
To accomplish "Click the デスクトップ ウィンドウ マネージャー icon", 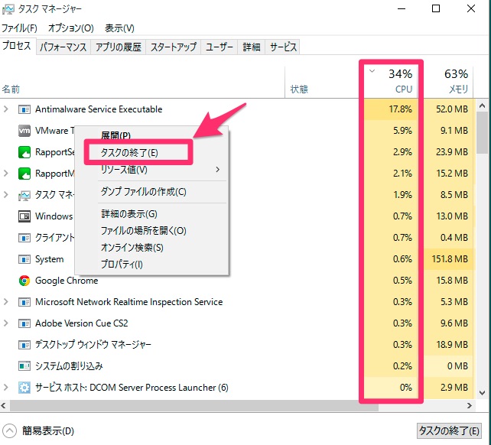I will 24,345.
